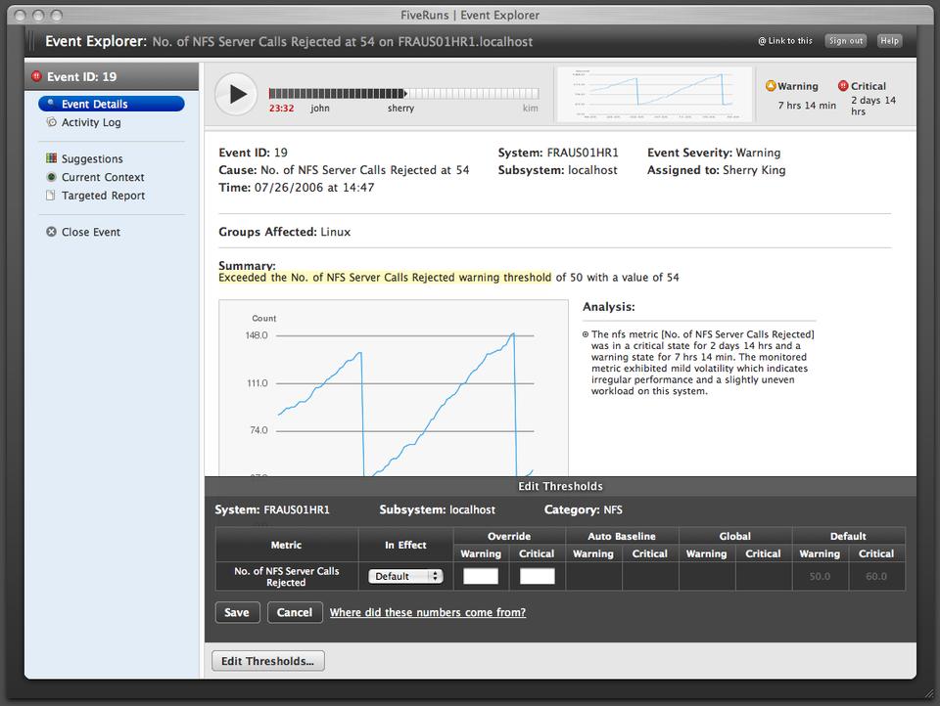Click the Current Context icon
The width and height of the screenshot is (940, 706).
(x=52, y=177)
